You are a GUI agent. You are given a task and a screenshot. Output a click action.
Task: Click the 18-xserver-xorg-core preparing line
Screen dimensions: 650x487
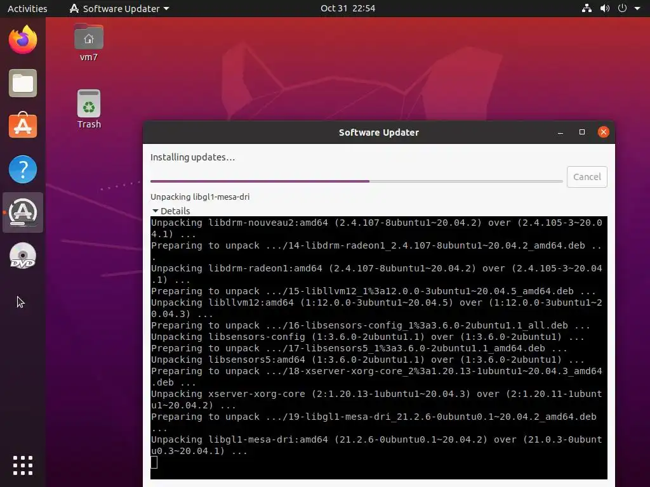click(376, 377)
